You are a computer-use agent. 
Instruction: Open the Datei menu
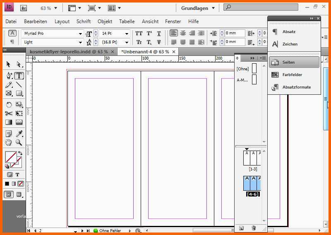(11, 22)
